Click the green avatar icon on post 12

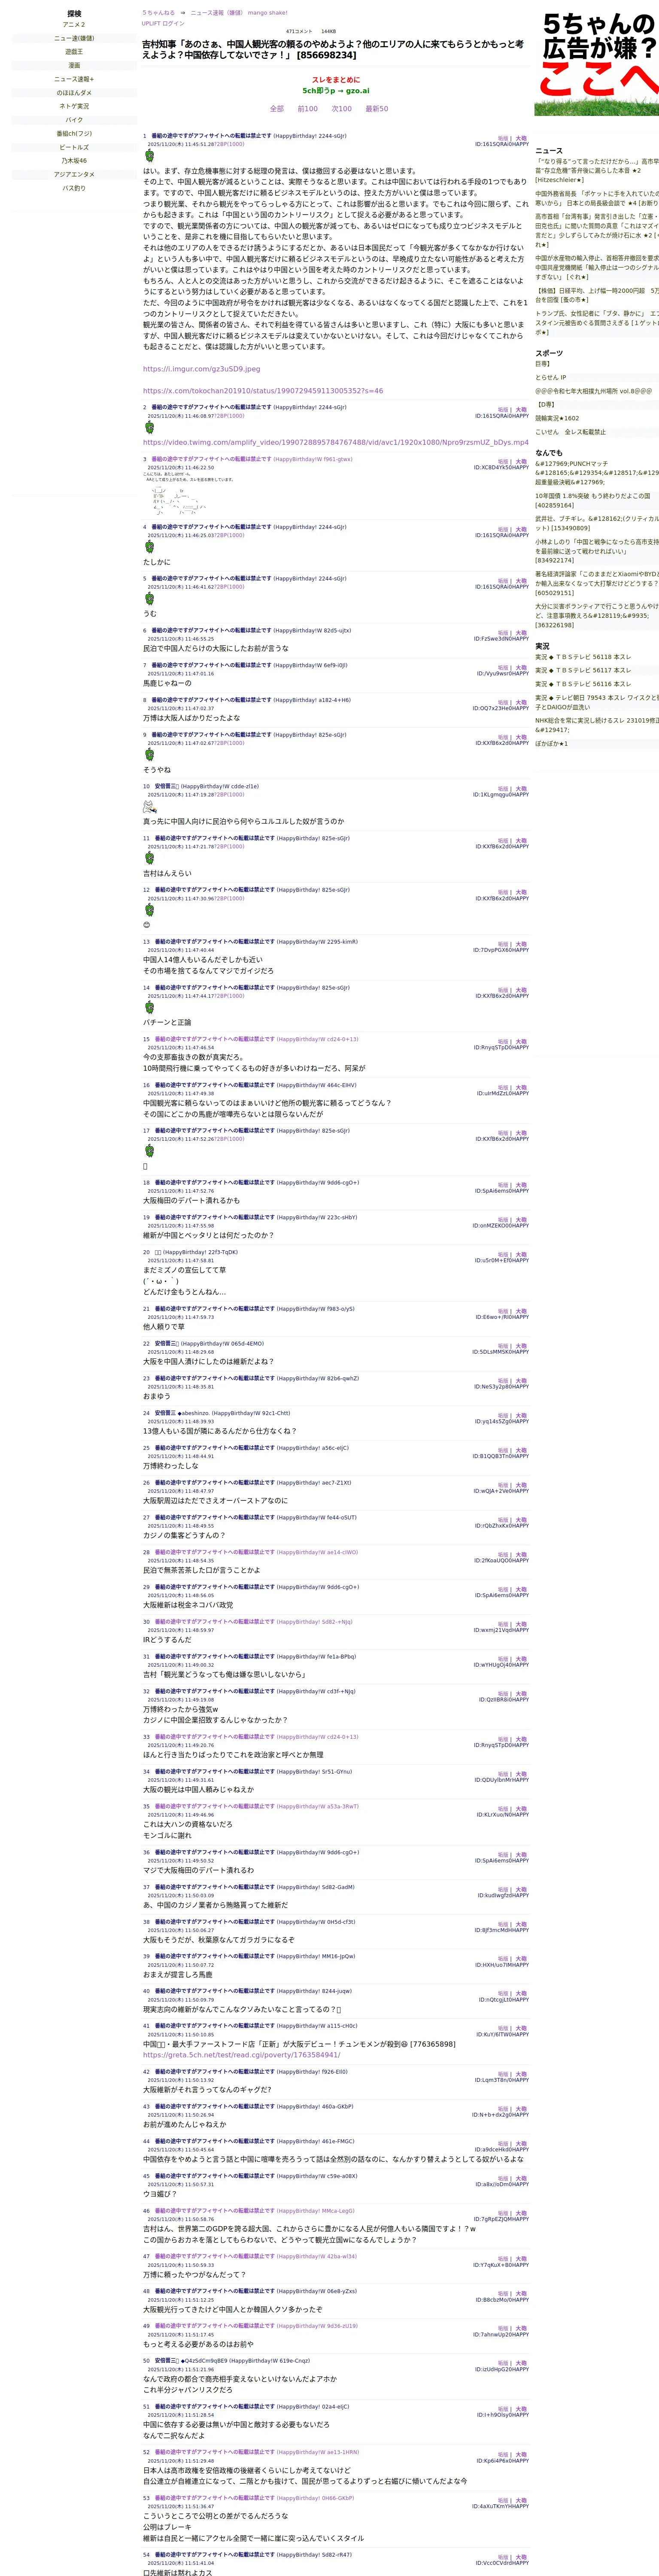click(x=149, y=910)
